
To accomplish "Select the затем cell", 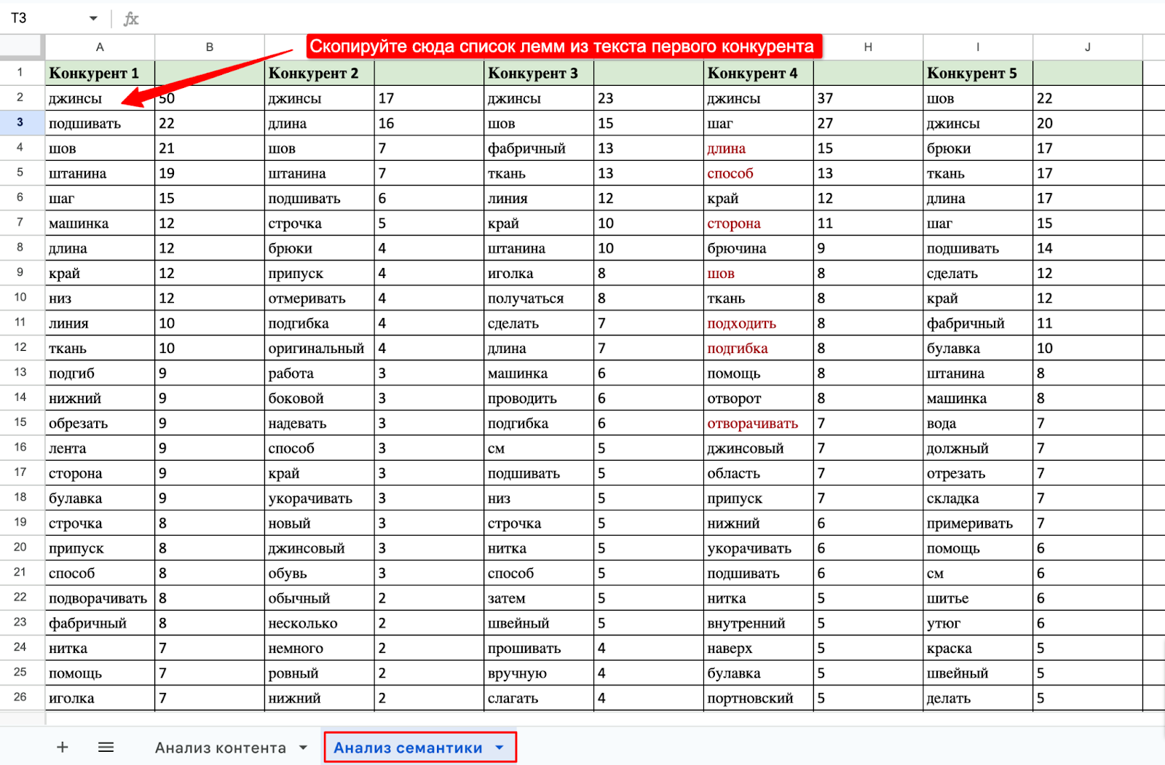I will (540, 598).
